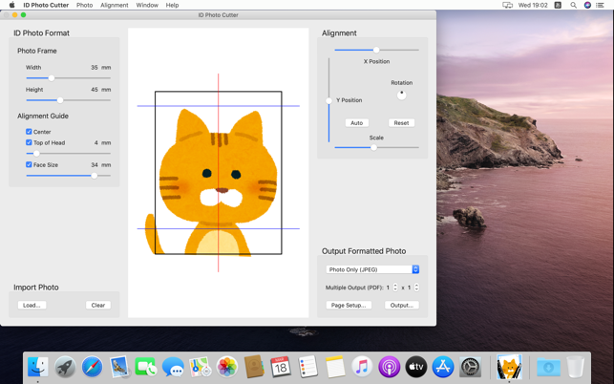Launch Launchpad rocket icon in dock

click(x=65, y=367)
